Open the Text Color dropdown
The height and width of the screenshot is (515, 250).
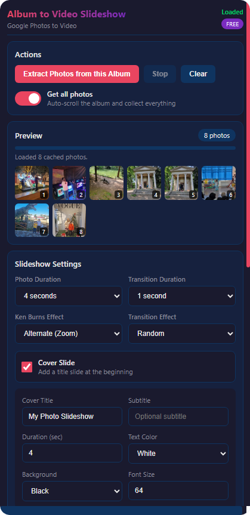coord(178,454)
